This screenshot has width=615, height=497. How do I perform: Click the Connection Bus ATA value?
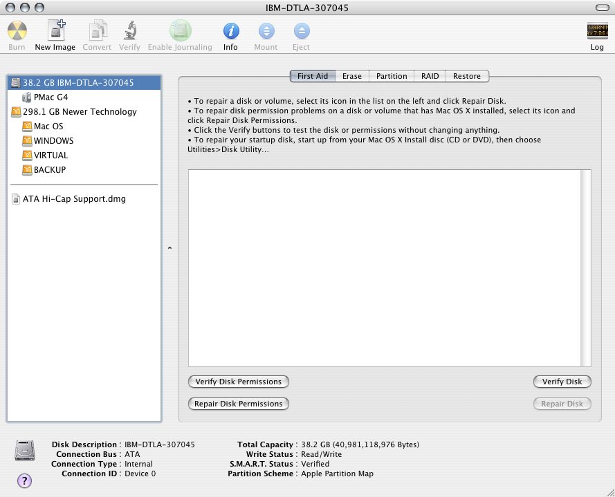pyautogui.click(x=132, y=454)
